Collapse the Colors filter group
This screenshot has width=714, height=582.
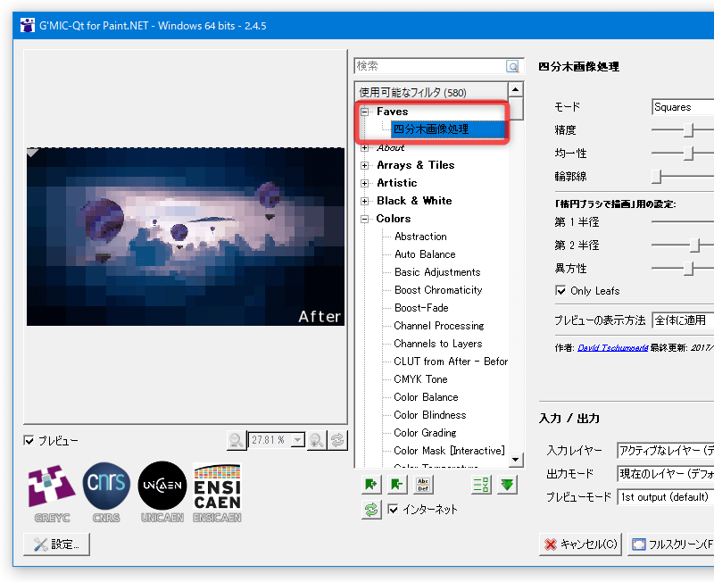click(365, 219)
